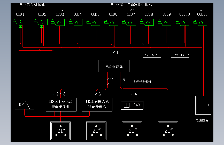Select the wire count label 3
This screenshot has width=224, height=145.
pyautogui.click(x=100, y=94)
